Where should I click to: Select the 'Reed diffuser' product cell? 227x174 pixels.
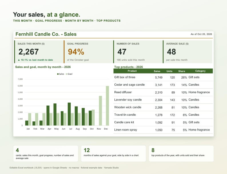click(123, 92)
